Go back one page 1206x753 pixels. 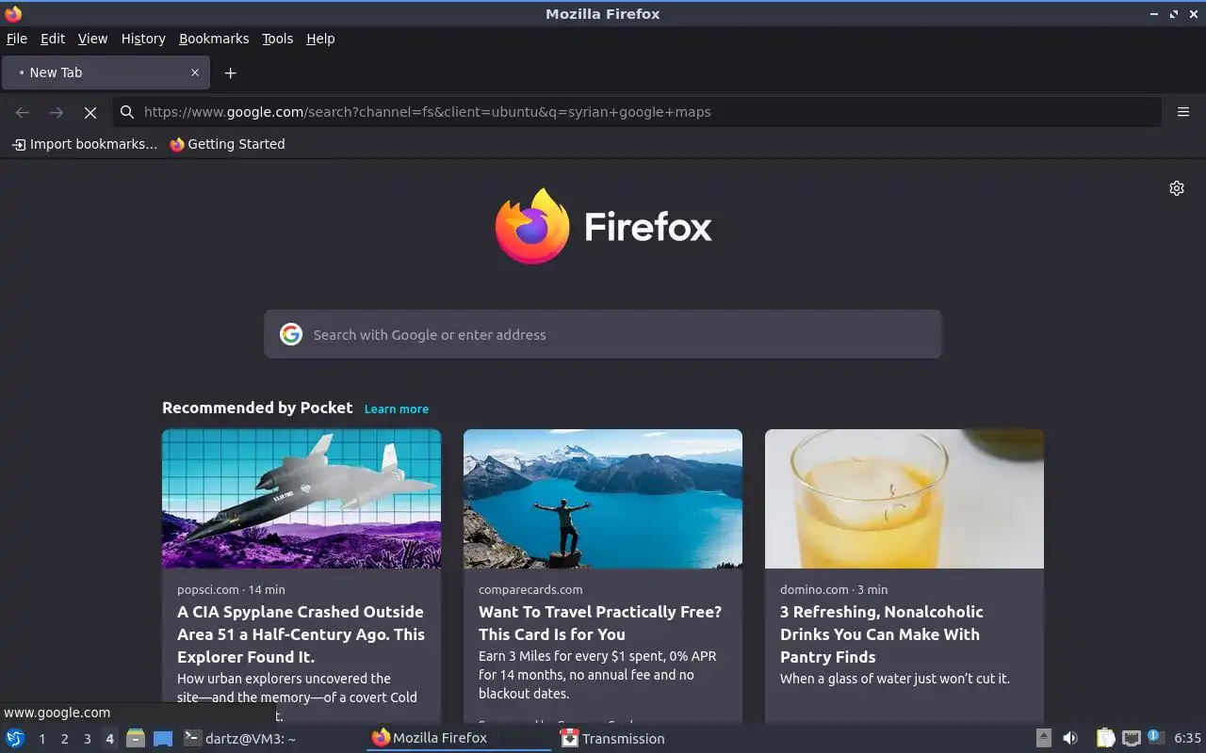pos(23,112)
